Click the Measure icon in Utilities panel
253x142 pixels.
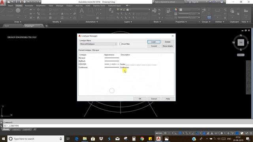coord(217,11)
